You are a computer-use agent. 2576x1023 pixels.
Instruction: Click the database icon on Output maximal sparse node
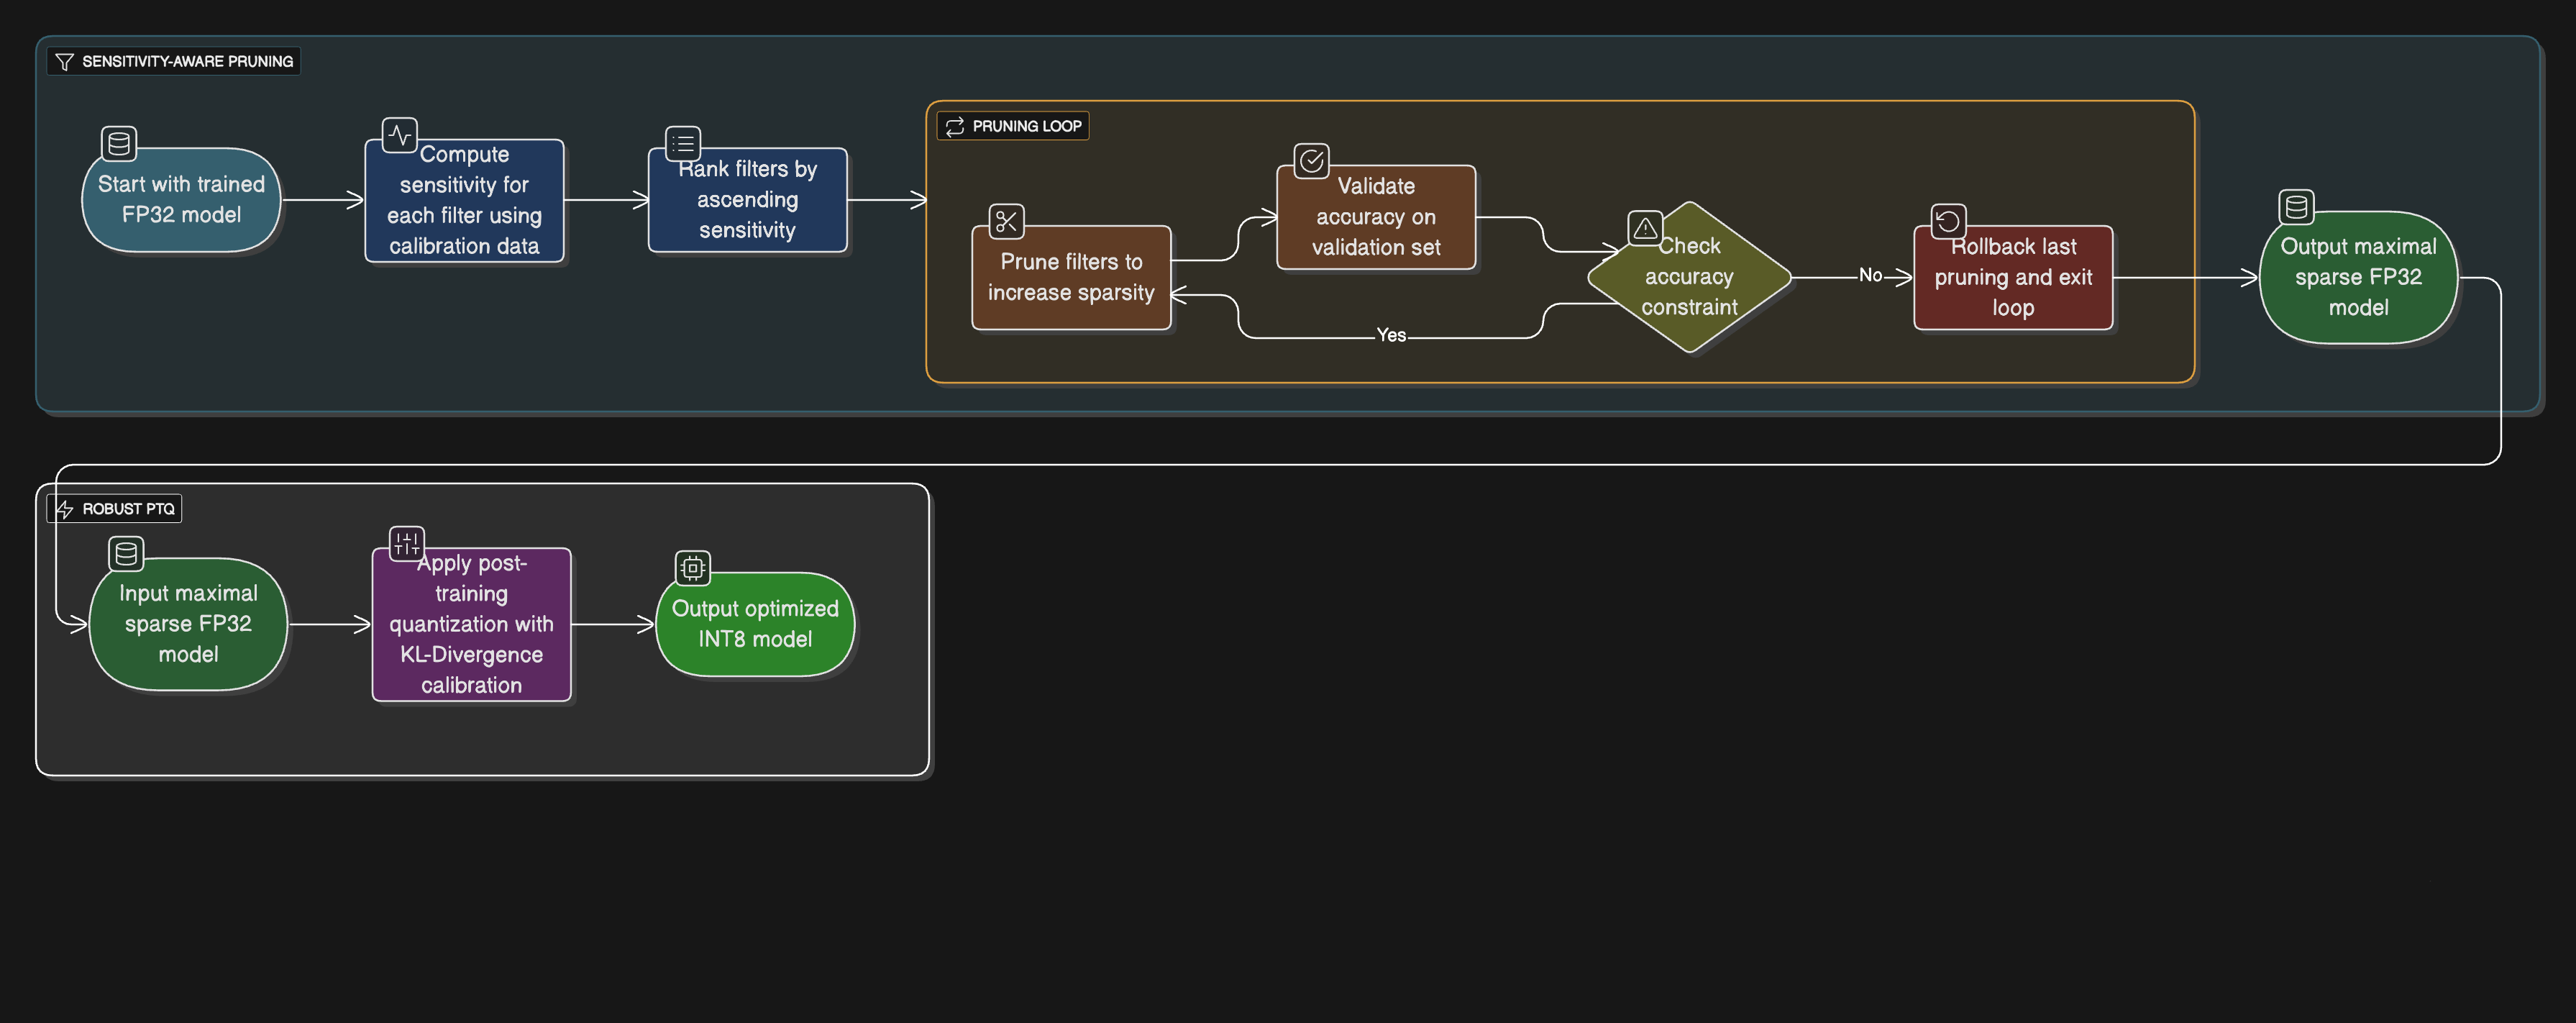(x=2296, y=207)
